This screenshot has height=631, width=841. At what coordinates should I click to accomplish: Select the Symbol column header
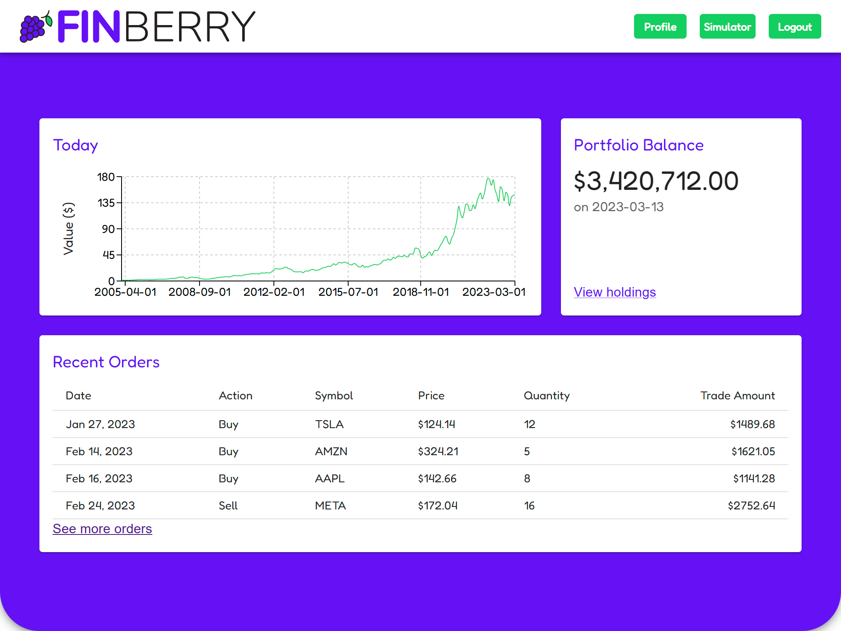(333, 395)
